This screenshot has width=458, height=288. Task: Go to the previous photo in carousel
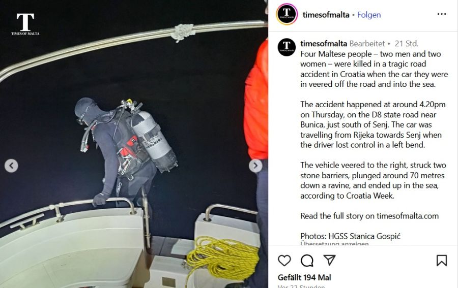pos(11,166)
